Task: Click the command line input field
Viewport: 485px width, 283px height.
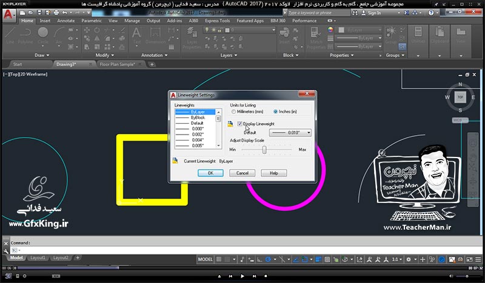Action: 246,250
